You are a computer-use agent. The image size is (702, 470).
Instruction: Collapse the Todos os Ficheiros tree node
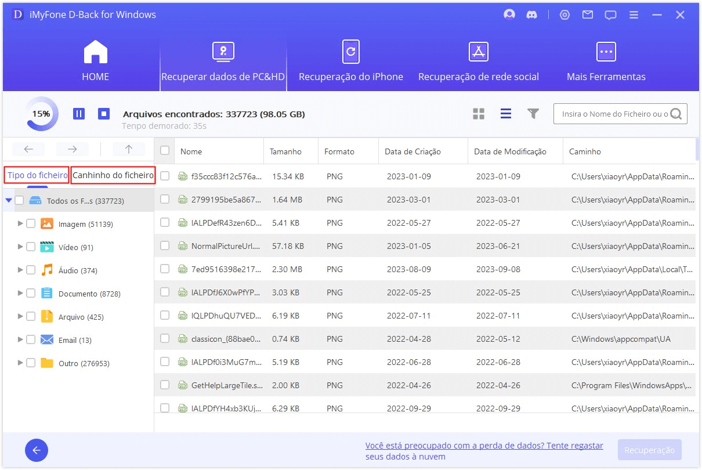point(8,201)
